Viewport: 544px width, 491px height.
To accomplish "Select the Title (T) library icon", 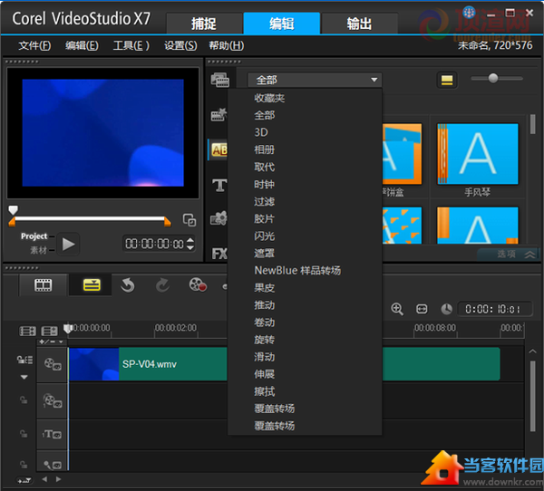I will click(x=219, y=185).
